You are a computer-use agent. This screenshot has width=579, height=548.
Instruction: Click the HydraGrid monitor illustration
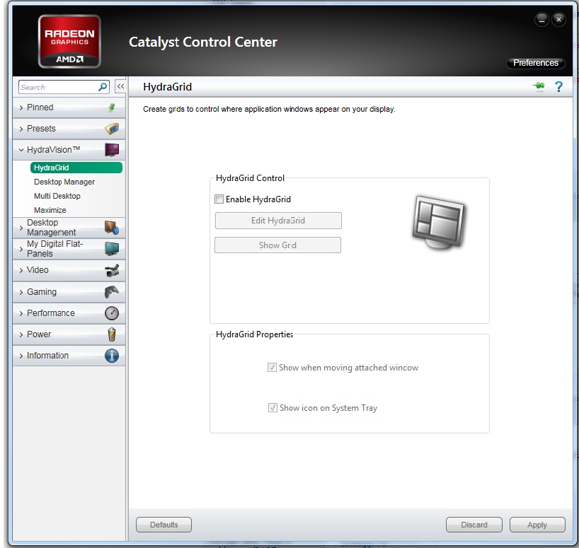click(438, 223)
